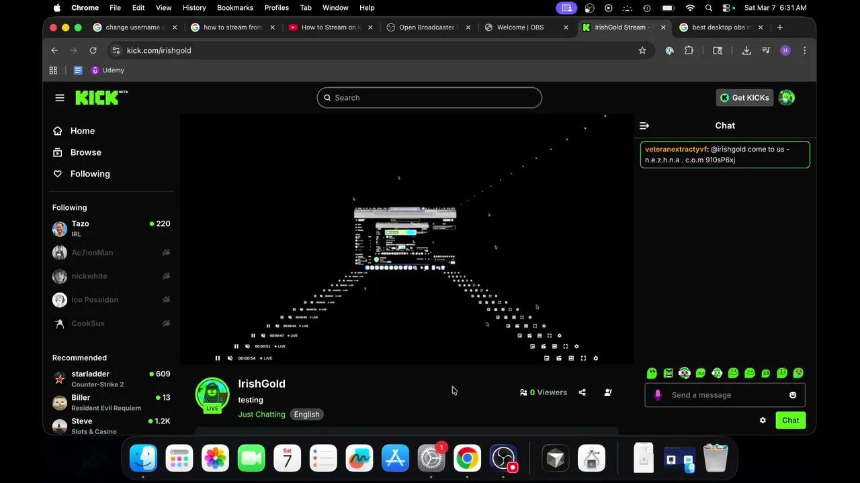The width and height of the screenshot is (860, 483).
Task: Open offline channel Ice Poseidon
Action: click(x=112, y=300)
